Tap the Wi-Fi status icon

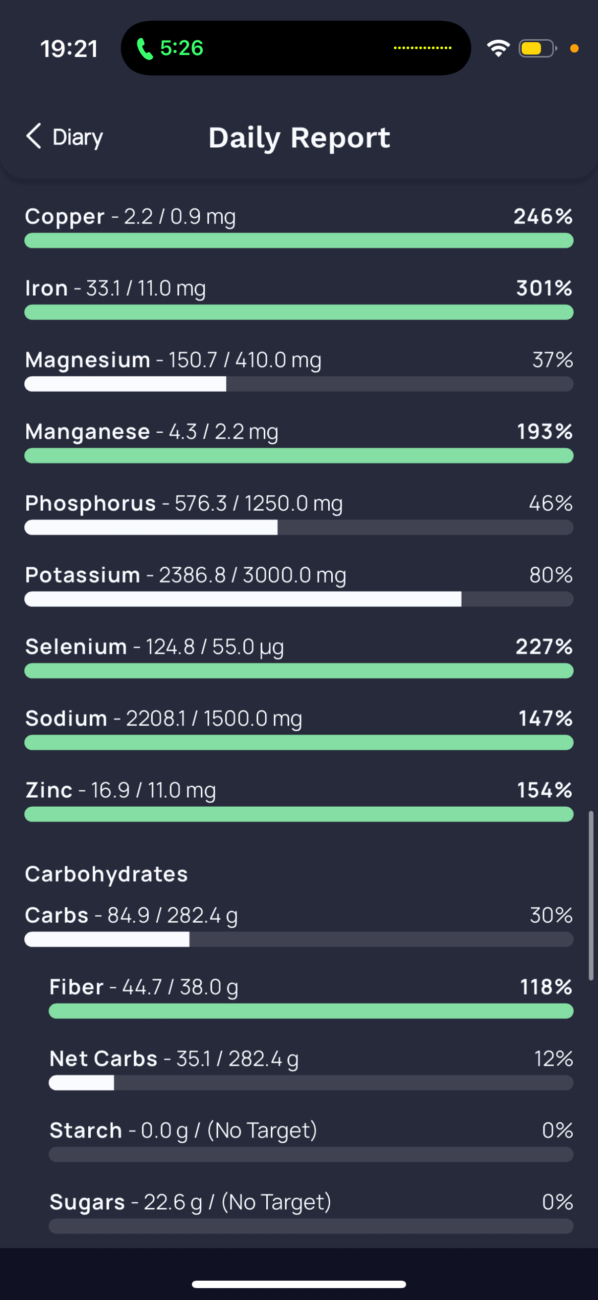coord(498,49)
